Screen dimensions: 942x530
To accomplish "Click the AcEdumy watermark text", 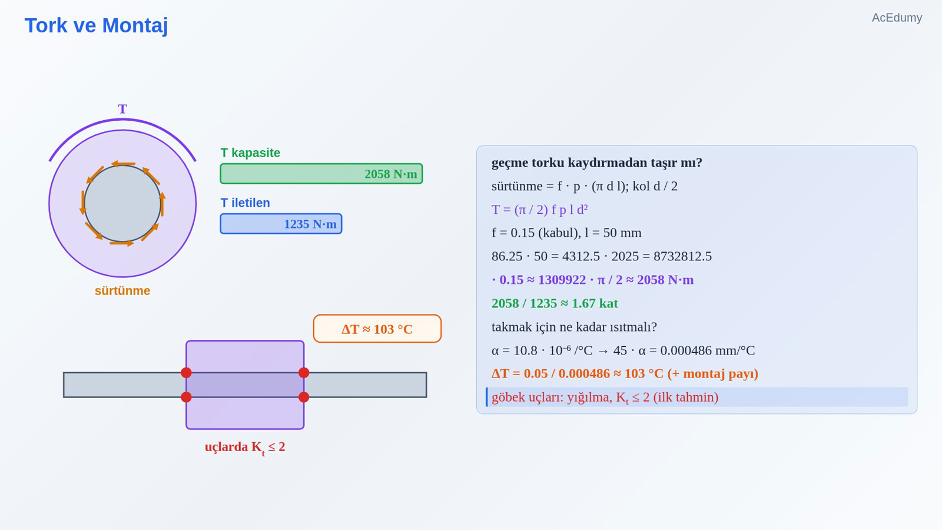I will (x=897, y=18).
